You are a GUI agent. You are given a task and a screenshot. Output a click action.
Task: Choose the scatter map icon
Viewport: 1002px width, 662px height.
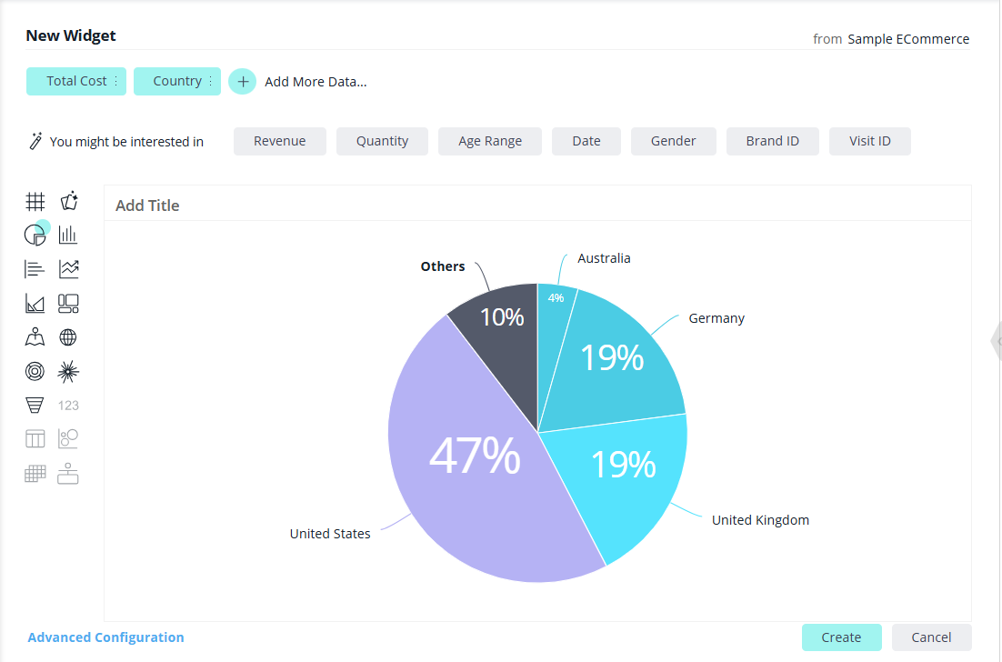pyautogui.click(x=35, y=337)
